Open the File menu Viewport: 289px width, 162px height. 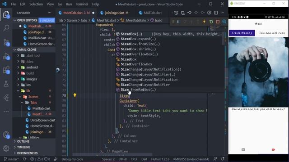pos(13,4)
